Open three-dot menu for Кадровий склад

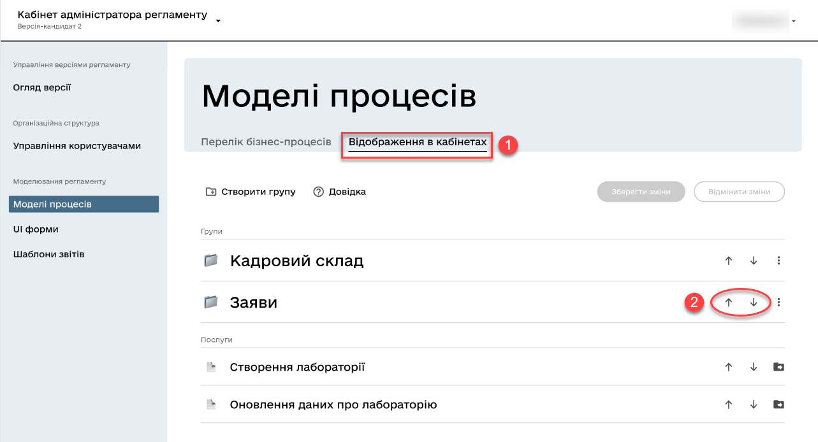778,260
